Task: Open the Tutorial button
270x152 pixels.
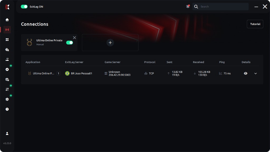Action: [255, 24]
